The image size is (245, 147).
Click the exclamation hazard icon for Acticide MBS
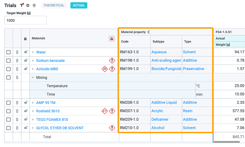[x=112, y=69]
